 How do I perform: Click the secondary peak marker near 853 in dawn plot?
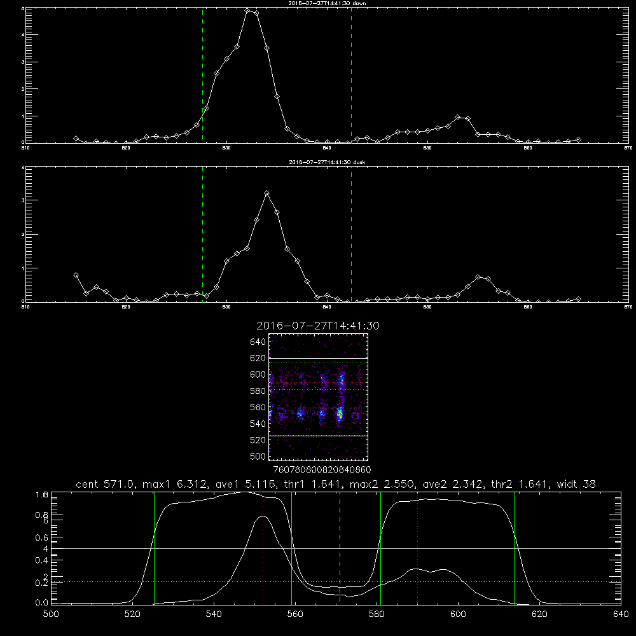(x=458, y=117)
